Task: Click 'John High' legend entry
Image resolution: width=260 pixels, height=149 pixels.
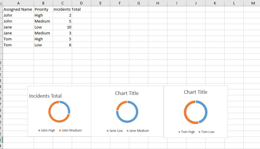Action: click(x=46, y=130)
